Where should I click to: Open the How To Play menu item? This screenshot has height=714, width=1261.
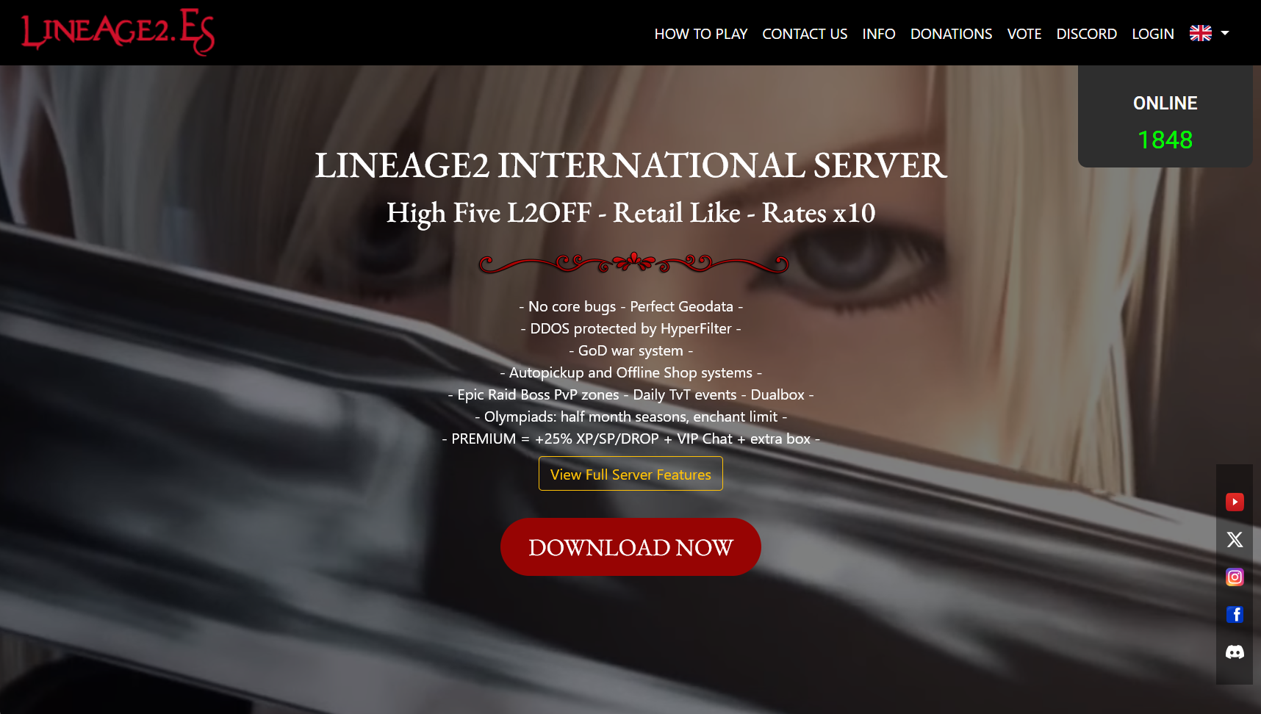pyautogui.click(x=701, y=34)
